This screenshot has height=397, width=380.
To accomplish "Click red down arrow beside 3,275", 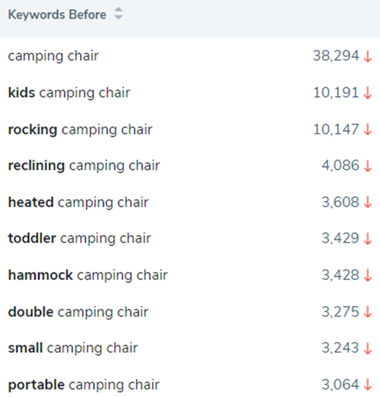I will click(x=368, y=312).
